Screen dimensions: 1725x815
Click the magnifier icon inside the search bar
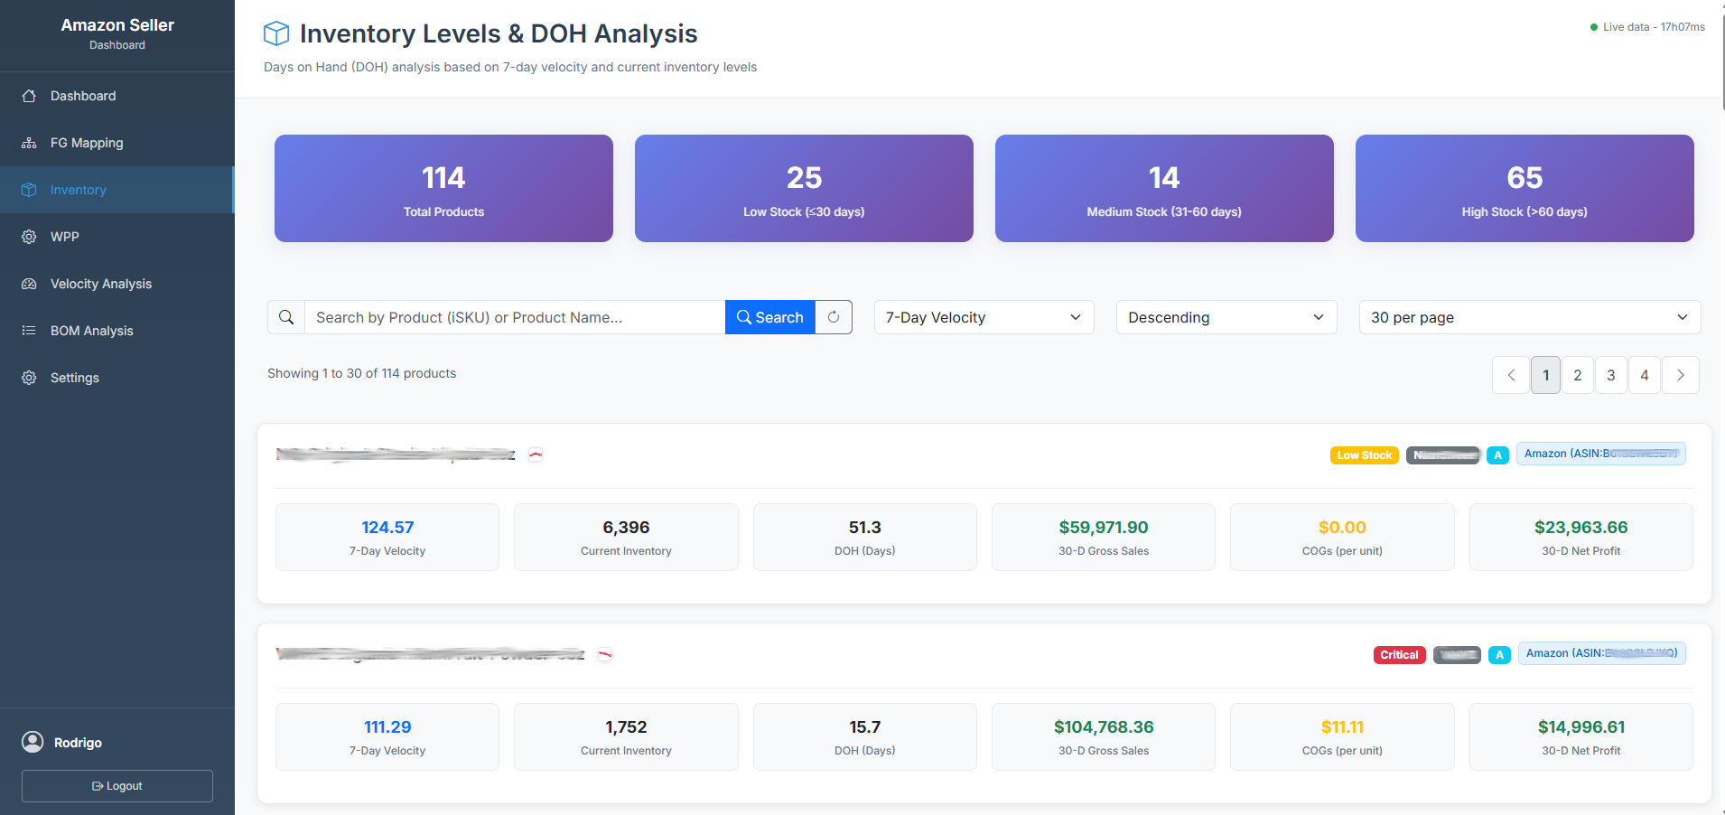287,317
